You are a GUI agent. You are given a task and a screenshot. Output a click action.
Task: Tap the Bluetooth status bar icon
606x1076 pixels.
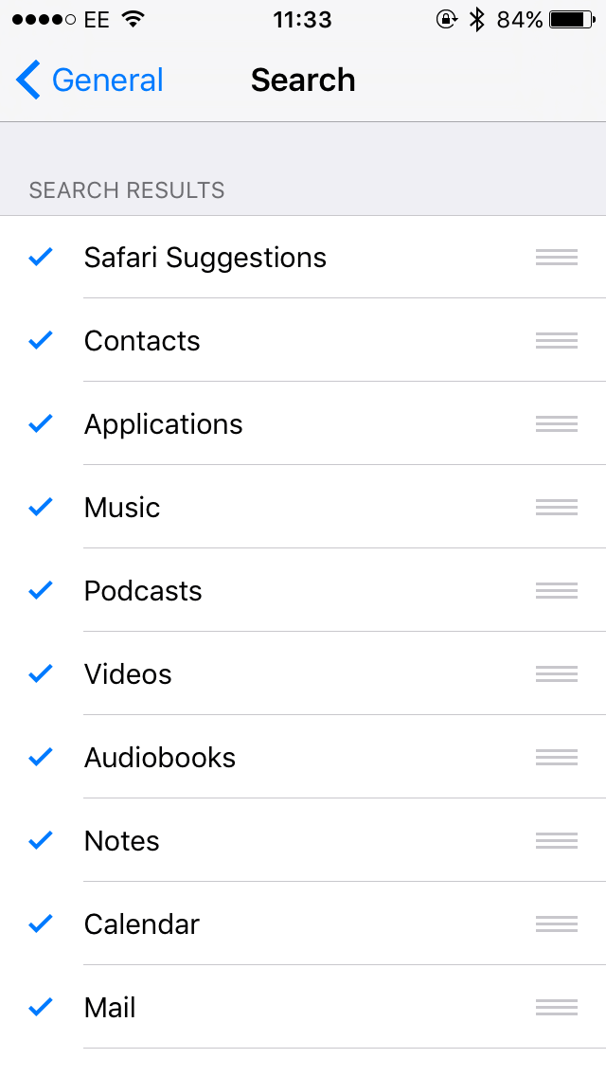click(476, 20)
